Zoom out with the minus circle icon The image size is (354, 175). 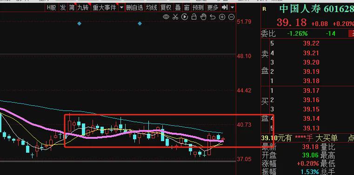click(x=231, y=17)
